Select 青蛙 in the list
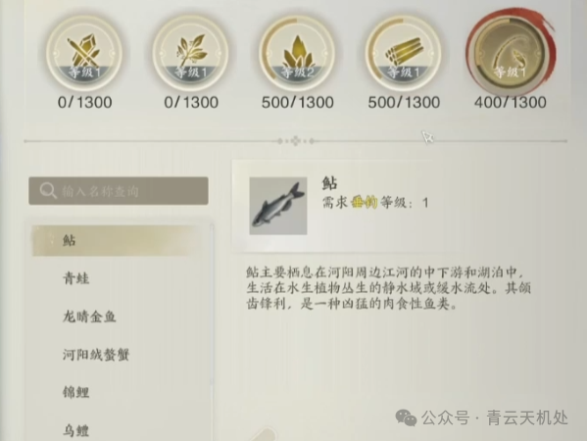Image resolution: width=587 pixels, height=441 pixels. tap(76, 278)
